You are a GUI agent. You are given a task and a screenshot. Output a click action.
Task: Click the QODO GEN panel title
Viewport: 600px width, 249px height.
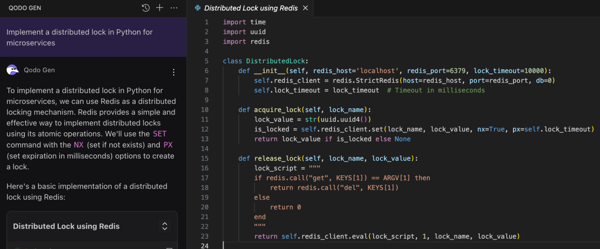(x=25, y=8)
